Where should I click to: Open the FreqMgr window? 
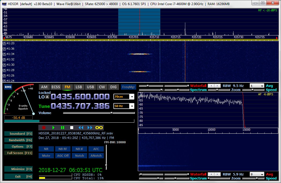(128, 87)
